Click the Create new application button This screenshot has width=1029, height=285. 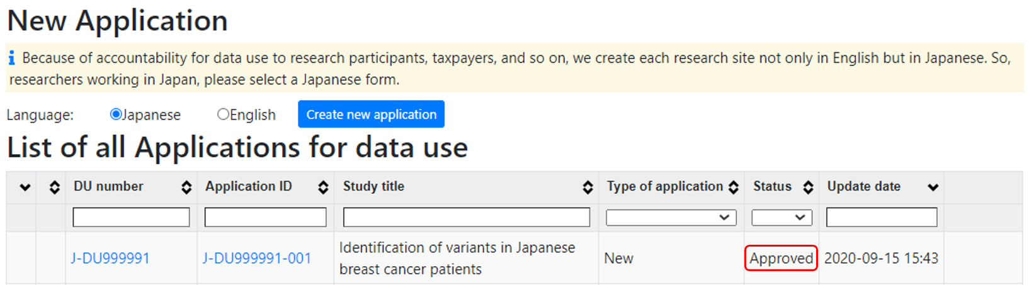(x=371, y=115)
